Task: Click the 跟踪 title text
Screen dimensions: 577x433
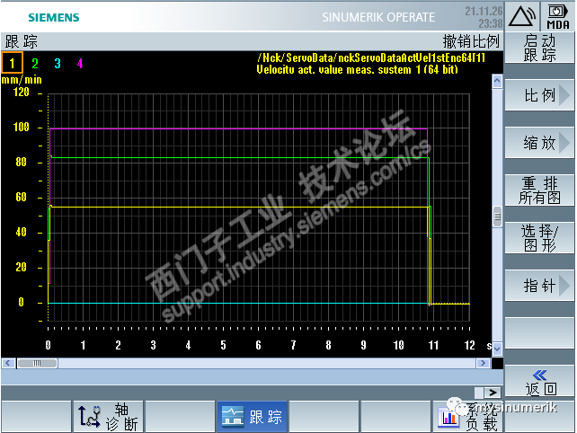Action: coord(21,41)
